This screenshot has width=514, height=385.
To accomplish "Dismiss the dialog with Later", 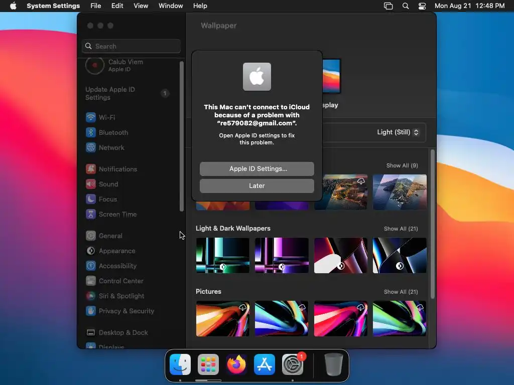I will click(x=256, y=185).
